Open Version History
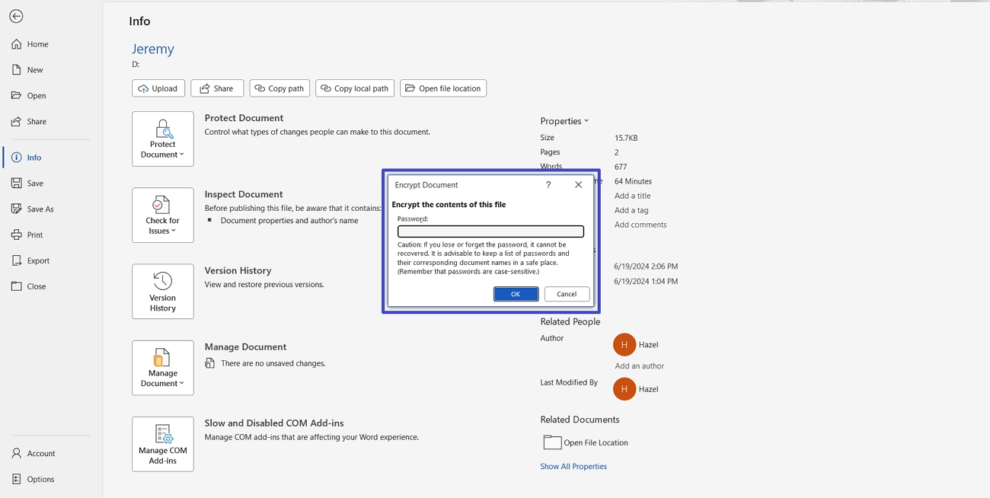Screen dimensions: 990x498 (x=163, y=292)
